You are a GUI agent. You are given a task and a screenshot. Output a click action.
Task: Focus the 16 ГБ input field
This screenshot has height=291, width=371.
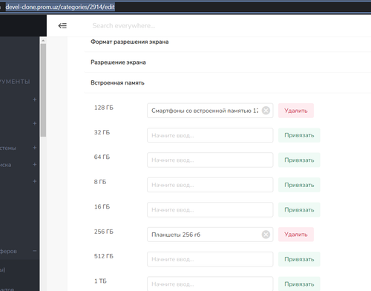coord(210,210)
